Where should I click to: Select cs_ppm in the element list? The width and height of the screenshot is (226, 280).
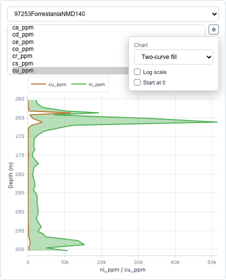[23, 63]
